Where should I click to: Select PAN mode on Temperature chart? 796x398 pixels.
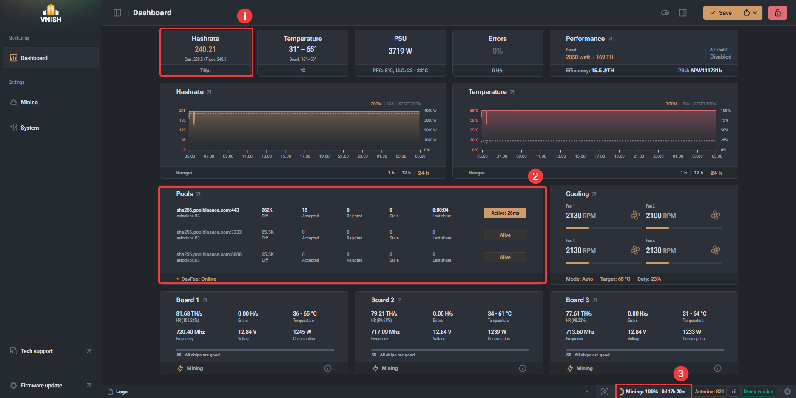(686, 104)
